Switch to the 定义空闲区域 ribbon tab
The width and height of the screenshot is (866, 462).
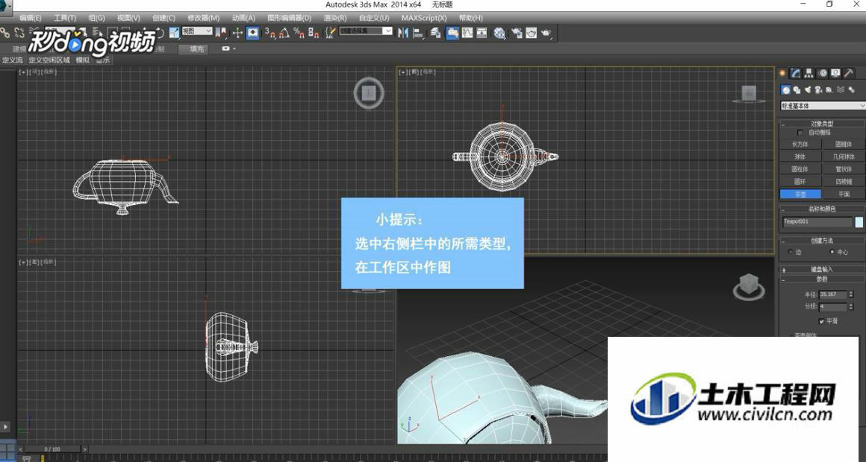pos(49,60)
